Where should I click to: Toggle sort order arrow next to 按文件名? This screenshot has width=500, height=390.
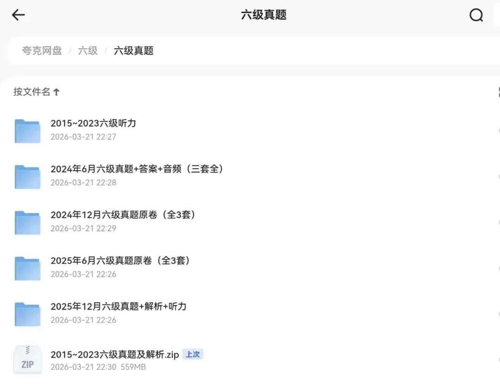point(56,92)
